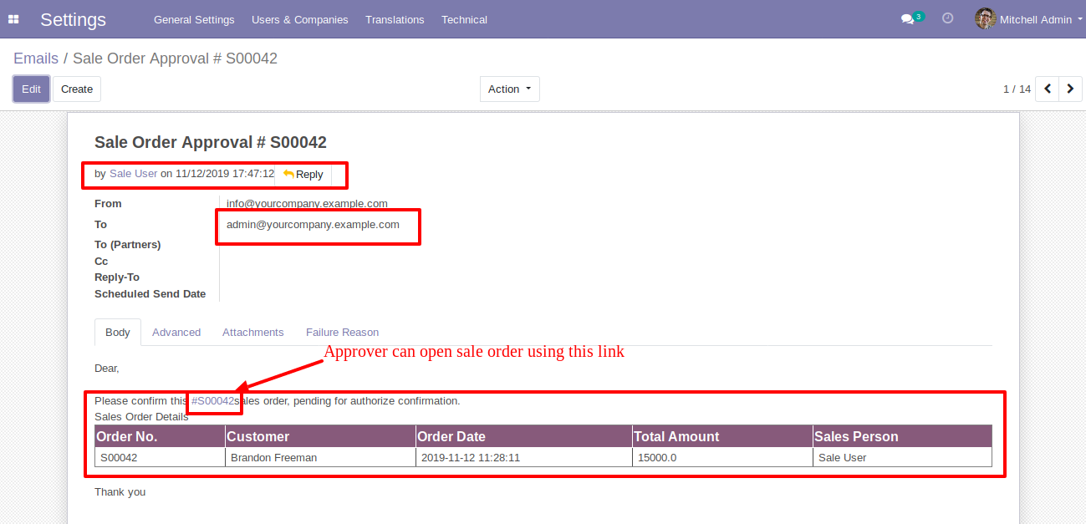
Task: Open the Mitchell Admin user menu
Action: coord(1035,19)
